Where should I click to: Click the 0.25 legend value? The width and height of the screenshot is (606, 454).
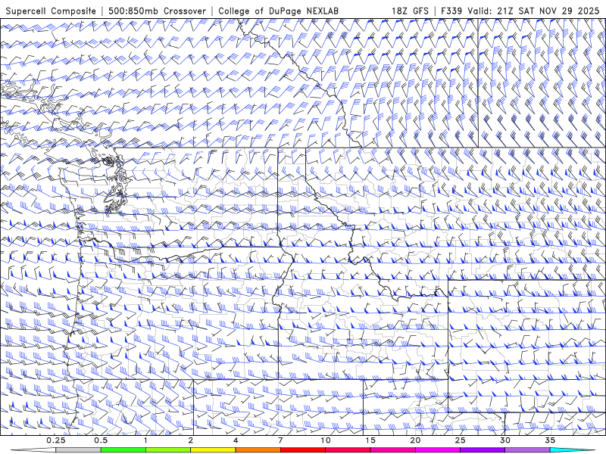(56, 440)
